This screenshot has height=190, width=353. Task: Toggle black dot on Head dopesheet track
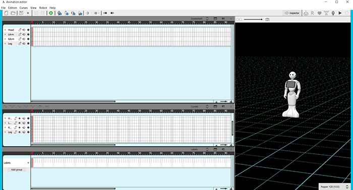click(x=28, y=30)
